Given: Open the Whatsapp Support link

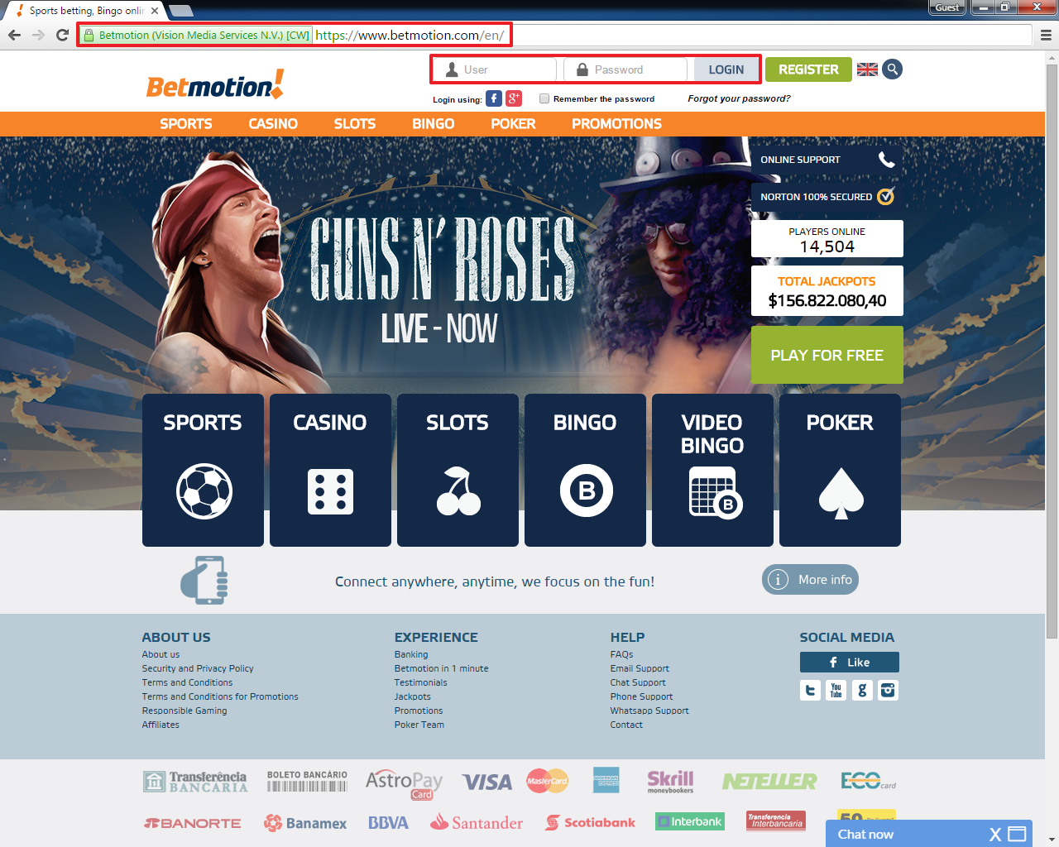Looking at the screenshot, I should tap(649, 711).
